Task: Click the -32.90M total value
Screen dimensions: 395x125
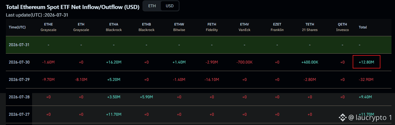Action: [x=366, y=79]
